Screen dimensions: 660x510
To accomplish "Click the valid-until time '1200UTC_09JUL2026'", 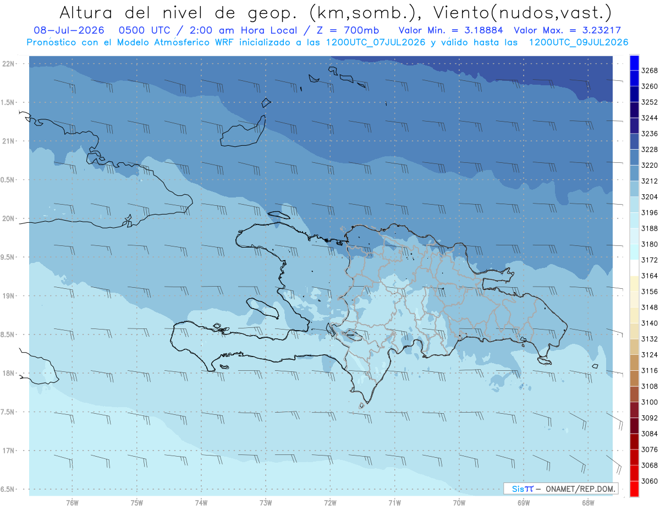I will tap(579, 42).
